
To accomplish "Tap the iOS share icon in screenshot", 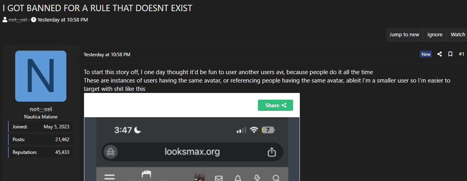I will (x=271, y=152).
